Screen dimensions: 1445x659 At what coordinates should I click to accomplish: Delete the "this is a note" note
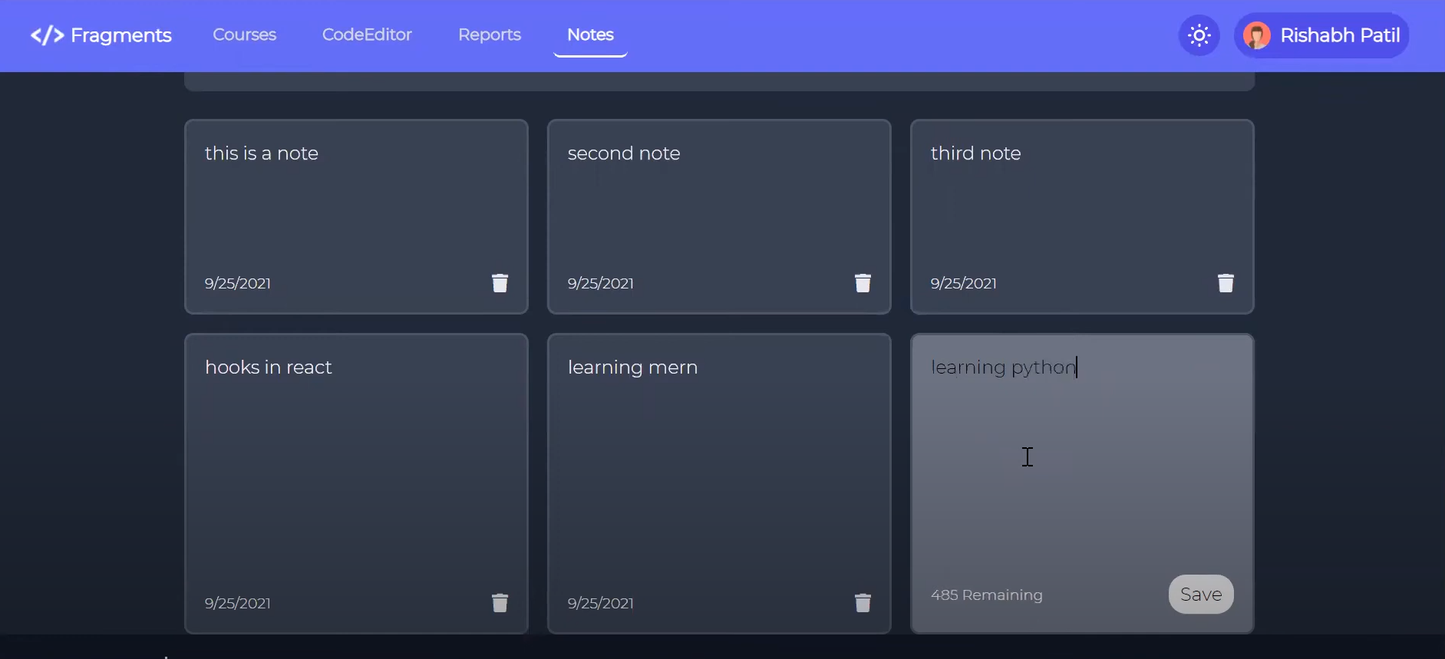click(500, 283)
